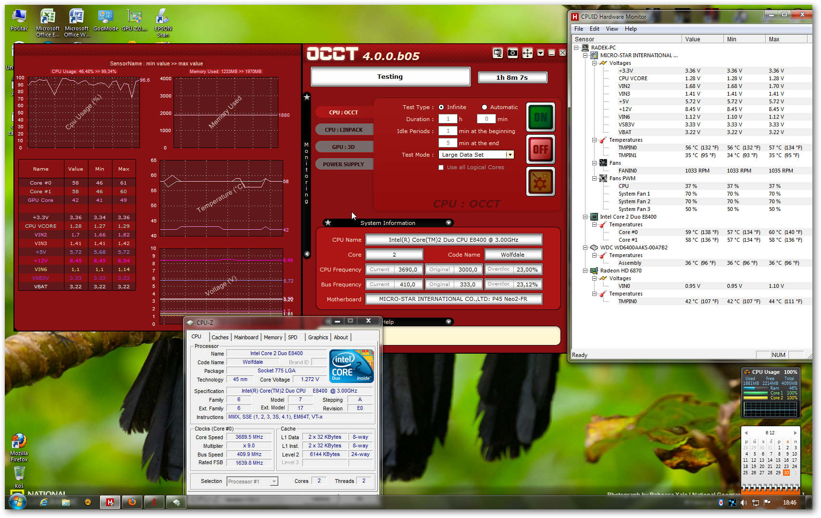Go to previous month in the calendar gadget
Screen dimensions: 821x518
point(746,432)
